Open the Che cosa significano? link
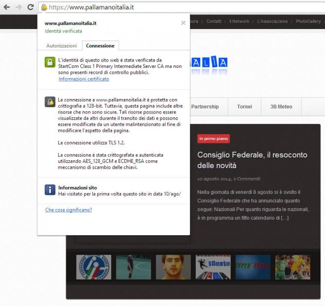Image resolution: width=325 pixels, height=306 pixels. pyautogui.click(x=68, y=210)
